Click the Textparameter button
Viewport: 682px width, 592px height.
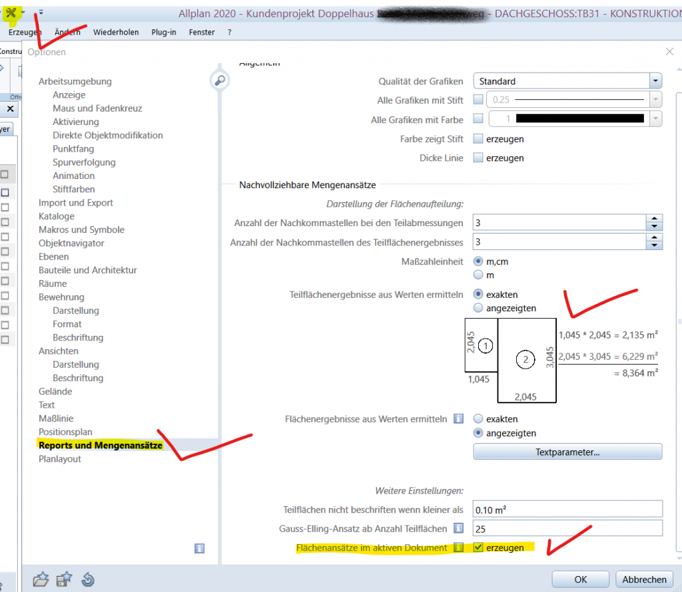click(x=567, y=451)
